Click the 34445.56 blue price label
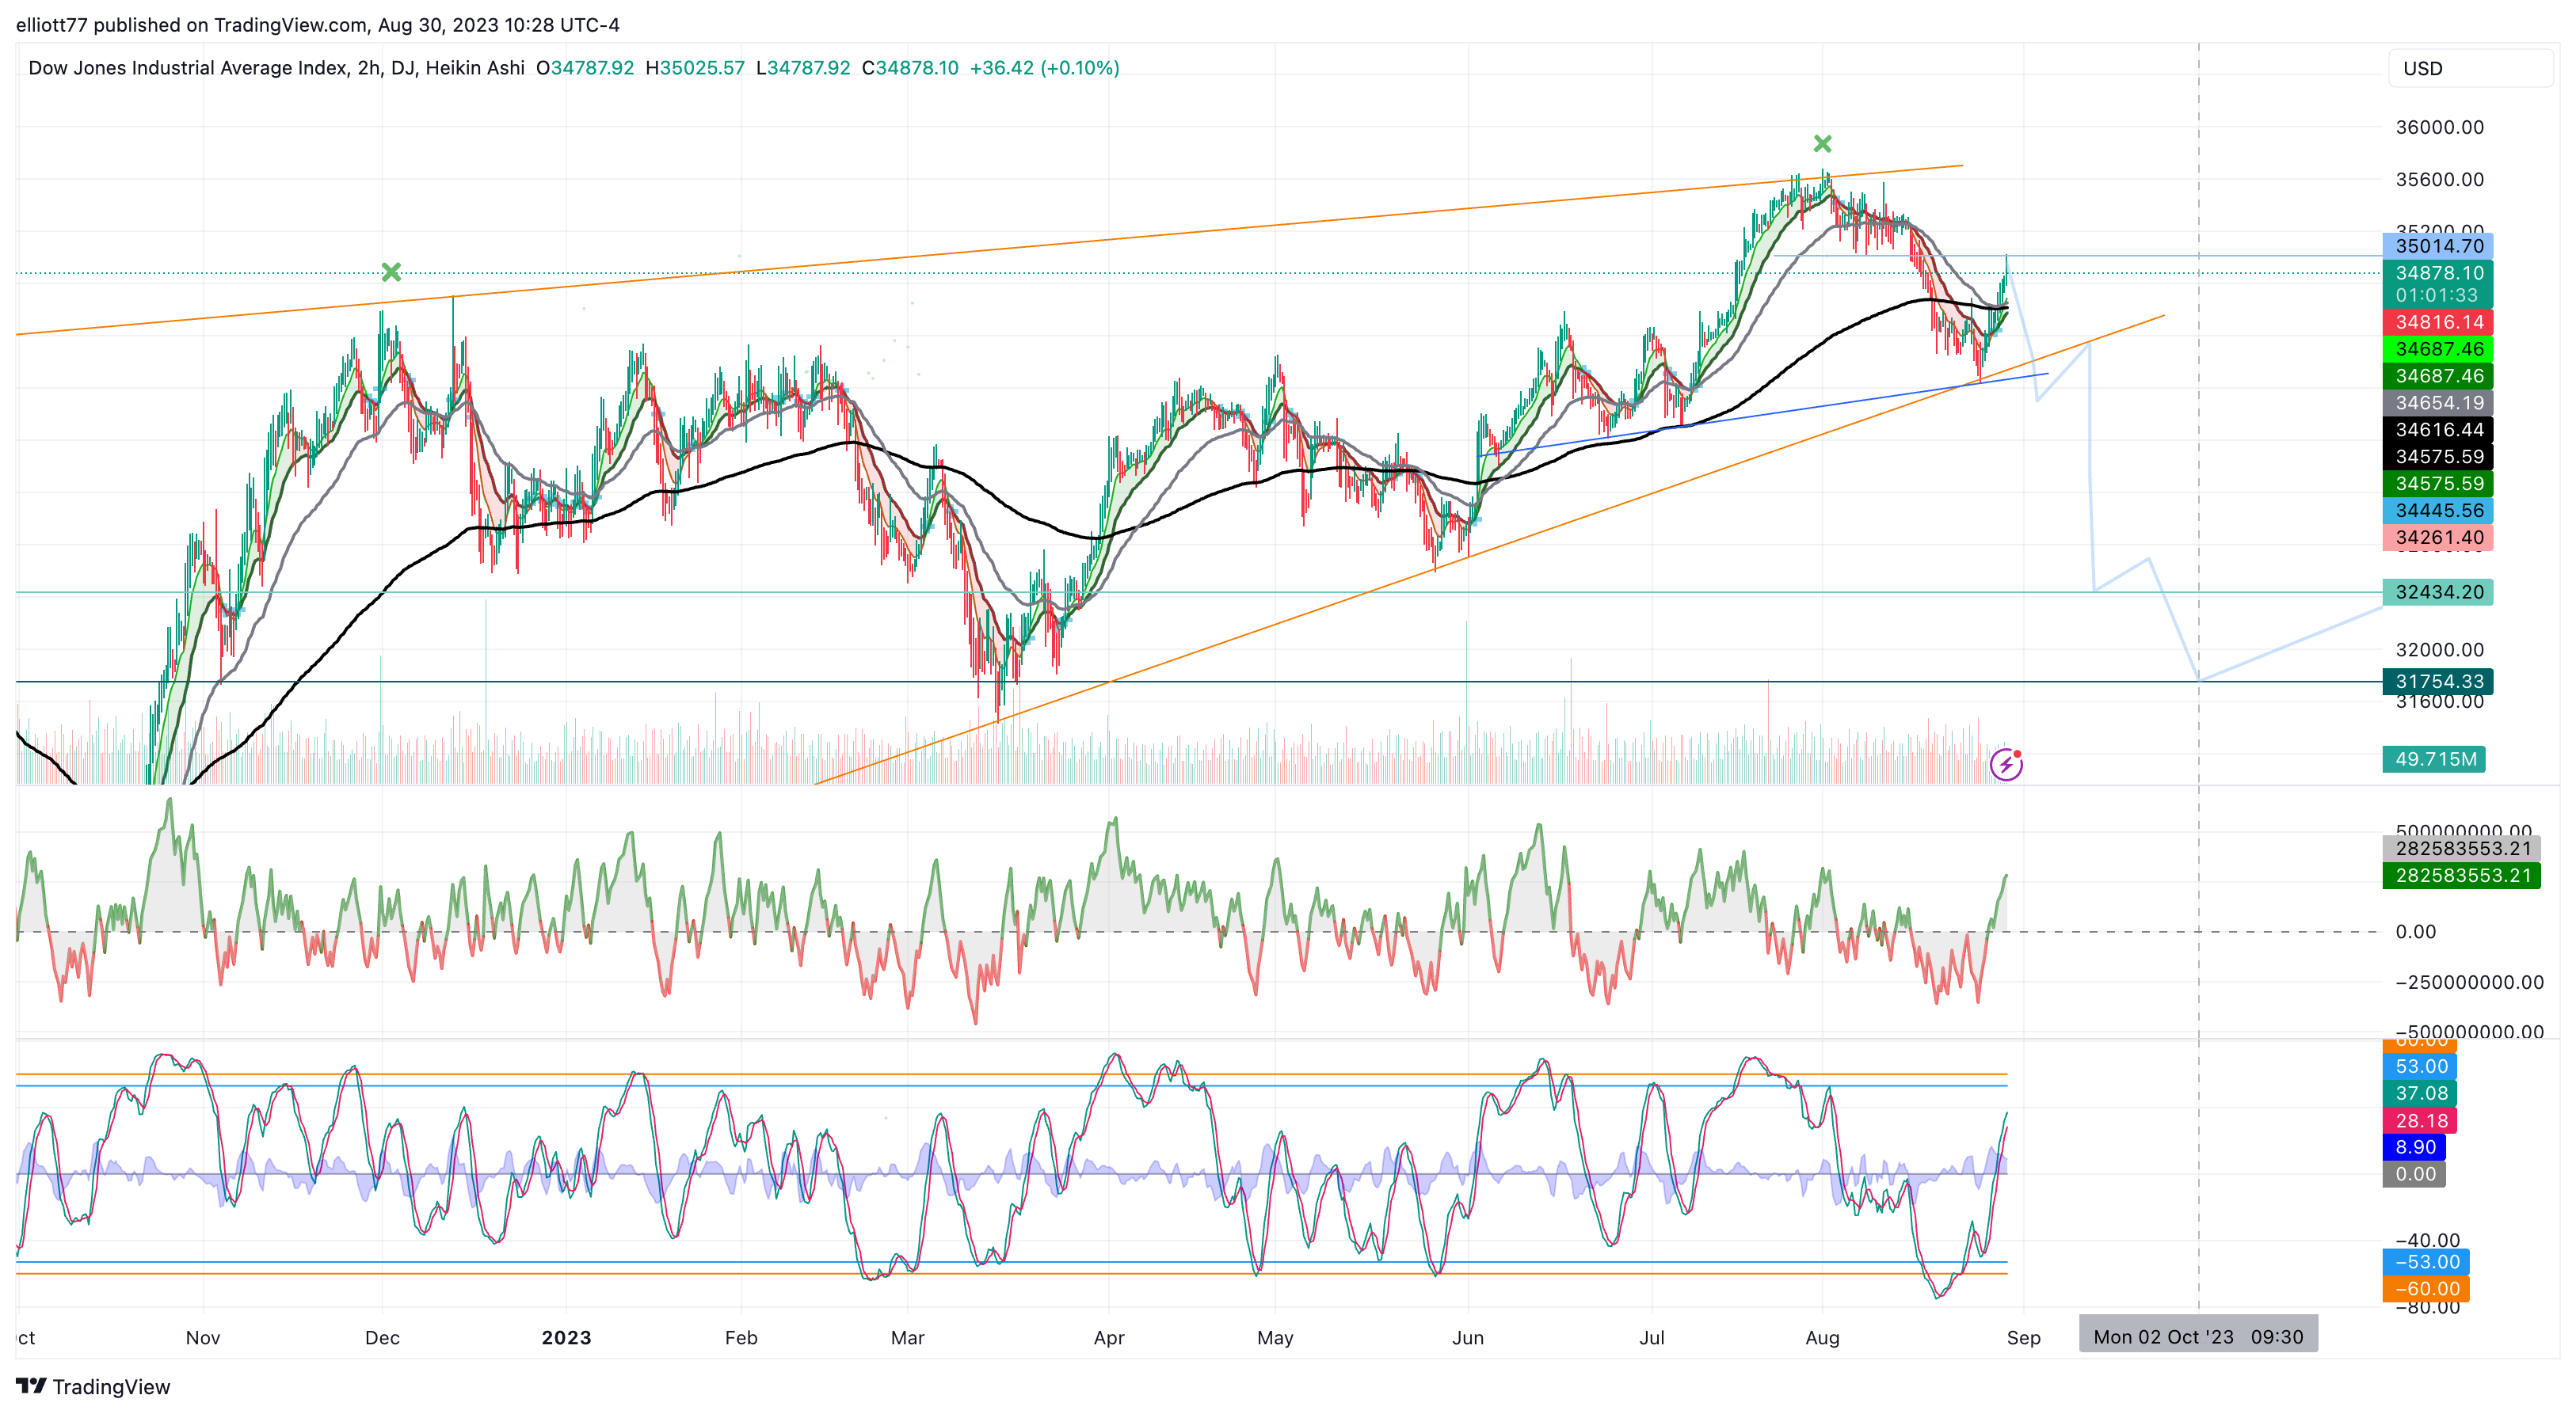Screen dimensions: 2576x1414 pyautogui.click(x=2438, y=511)
